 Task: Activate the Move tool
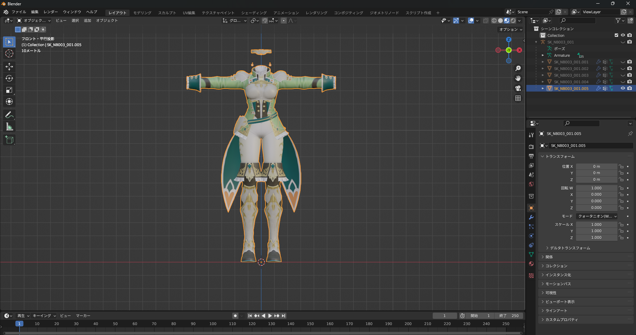click(x=9, y=67)
